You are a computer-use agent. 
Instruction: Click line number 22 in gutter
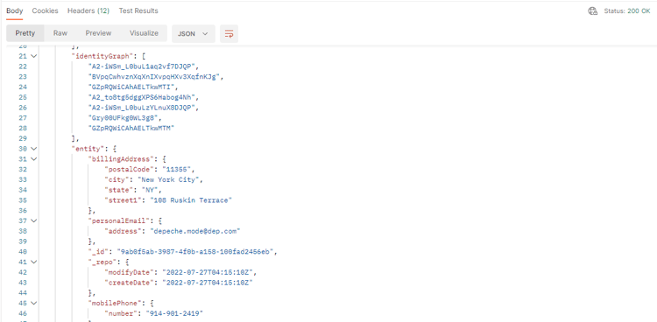pos(23,66)
